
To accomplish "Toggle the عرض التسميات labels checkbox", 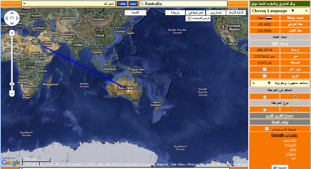I will (x=189, y=19).
